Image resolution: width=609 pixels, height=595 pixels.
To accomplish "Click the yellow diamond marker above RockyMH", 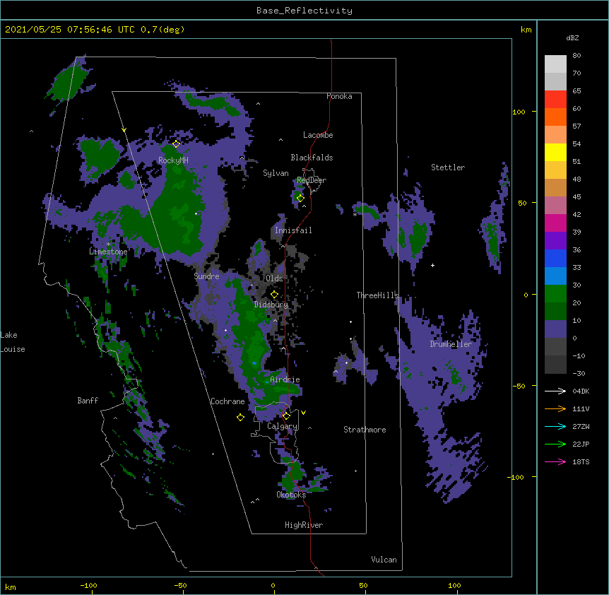I will 176,144.
